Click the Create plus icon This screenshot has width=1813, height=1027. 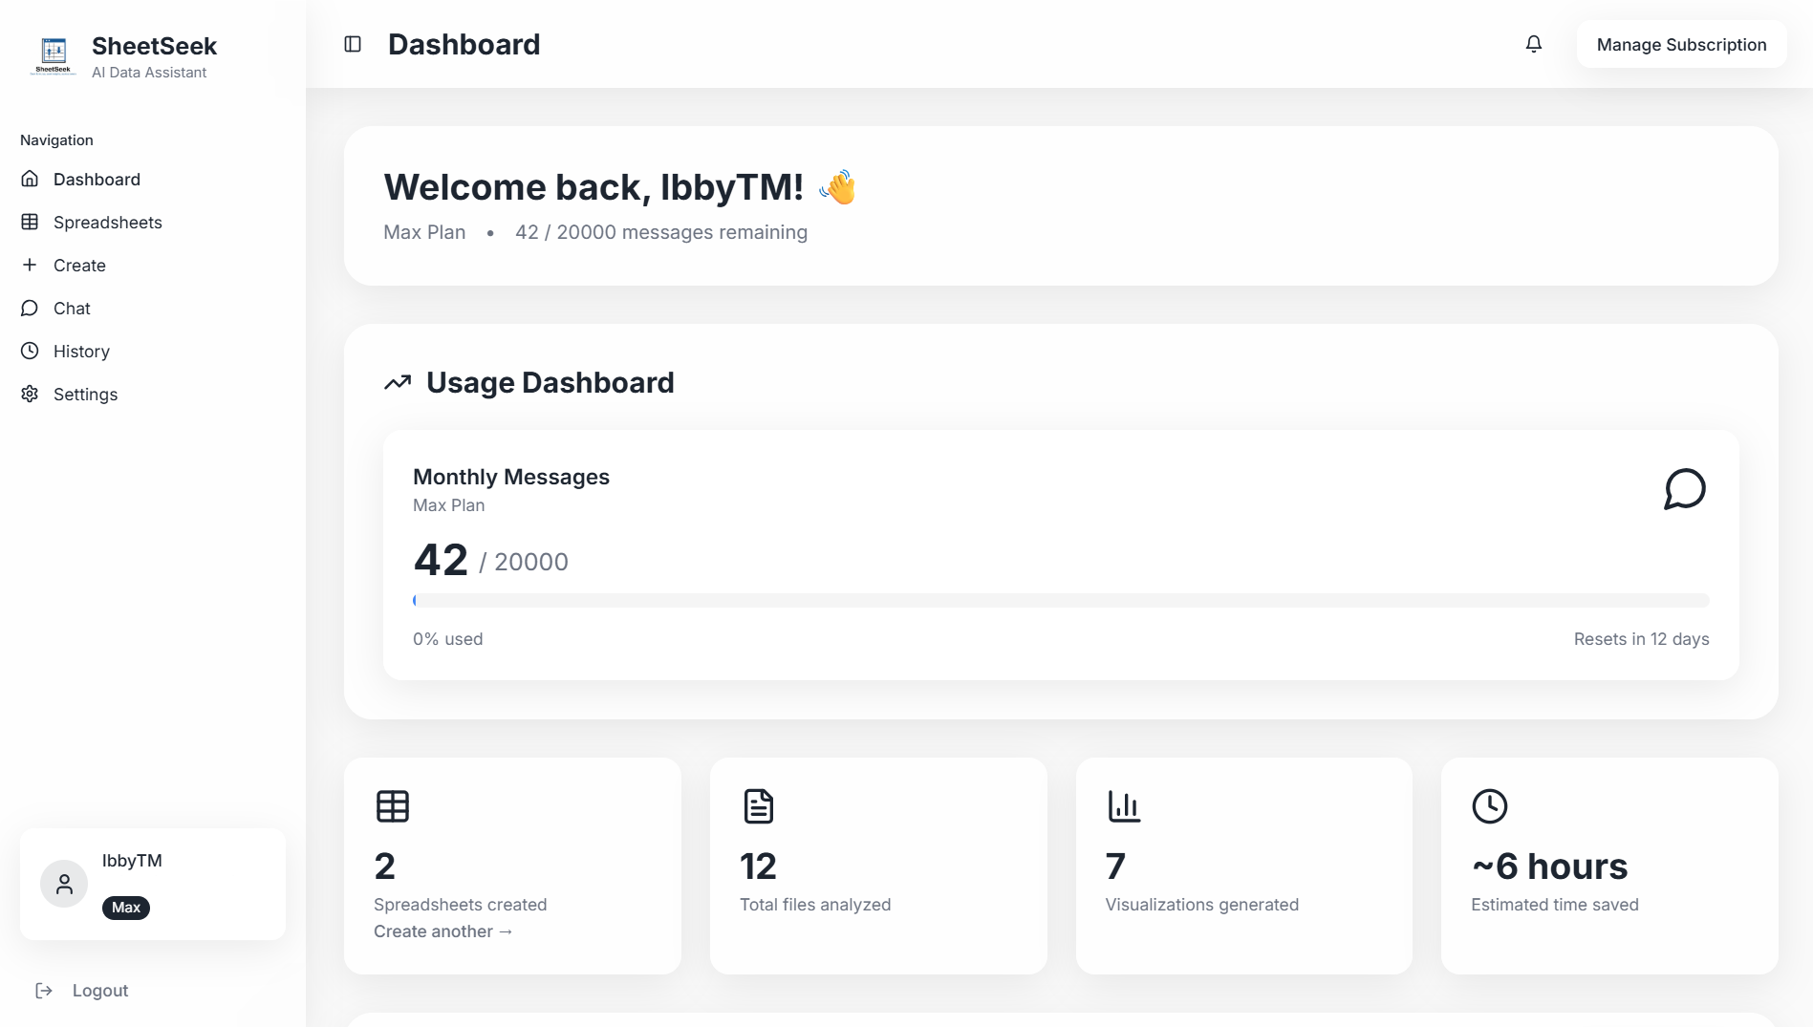click(30, 265)
